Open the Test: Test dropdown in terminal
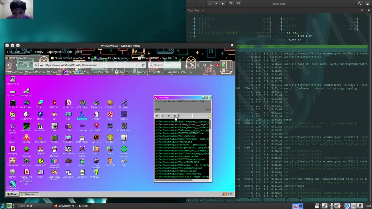This screenshot has height=209, width=372. pyautogui.click(x=196, y=10)
